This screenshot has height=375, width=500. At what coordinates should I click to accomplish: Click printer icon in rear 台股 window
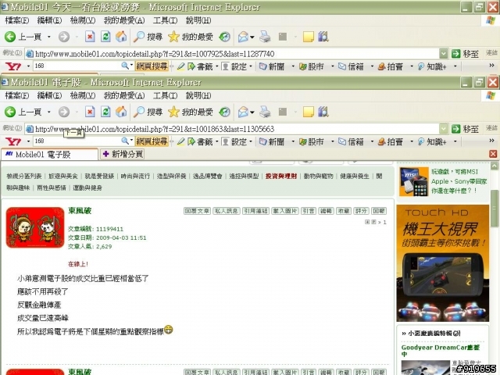point(265,37)
